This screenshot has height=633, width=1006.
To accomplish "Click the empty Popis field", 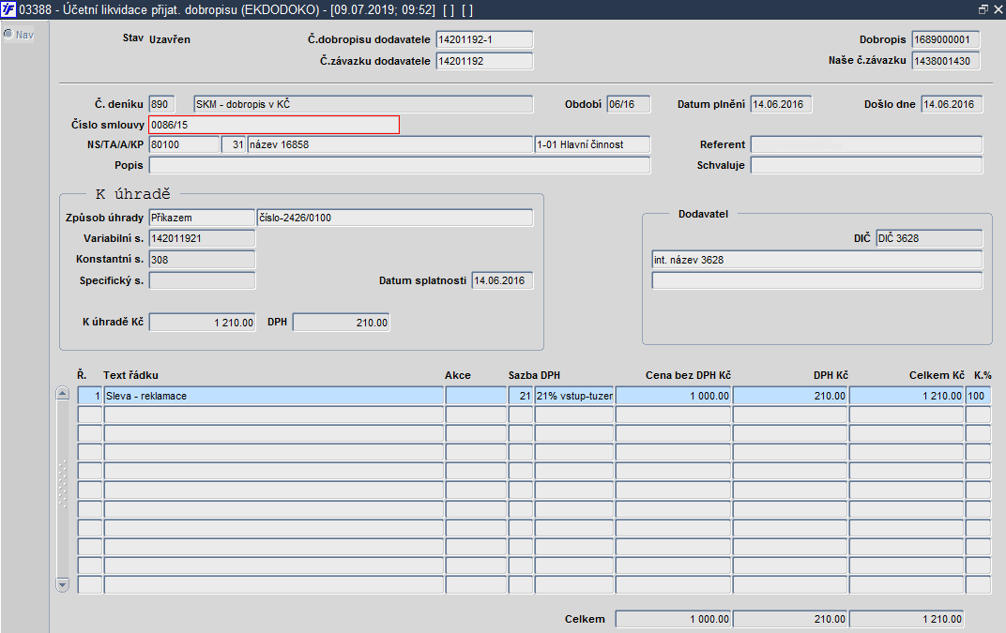I will (x=399, y=165).
